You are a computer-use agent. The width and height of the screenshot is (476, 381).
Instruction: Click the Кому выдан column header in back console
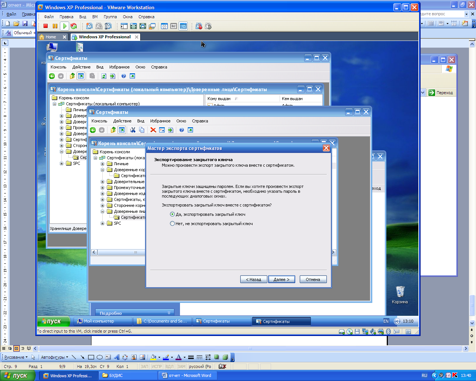tap(242, 99)
